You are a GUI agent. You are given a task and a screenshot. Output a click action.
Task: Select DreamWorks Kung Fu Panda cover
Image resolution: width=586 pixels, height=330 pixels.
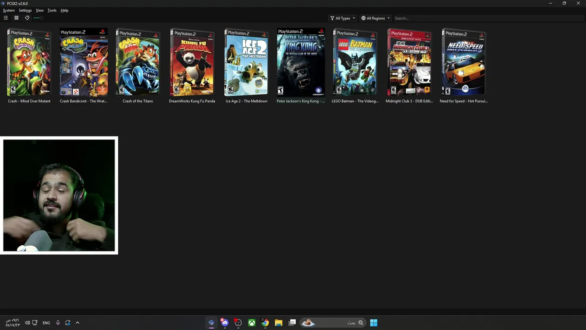tap(192, 62)
